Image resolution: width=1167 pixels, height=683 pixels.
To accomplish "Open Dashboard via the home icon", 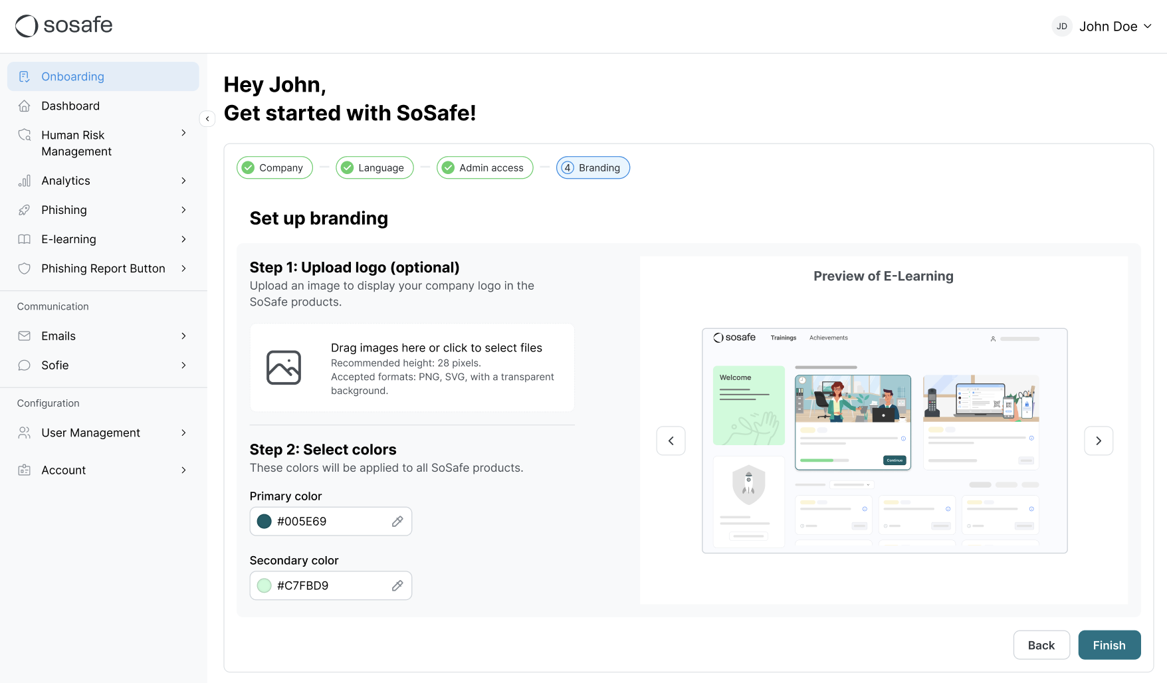I will [x=25, y=106].
